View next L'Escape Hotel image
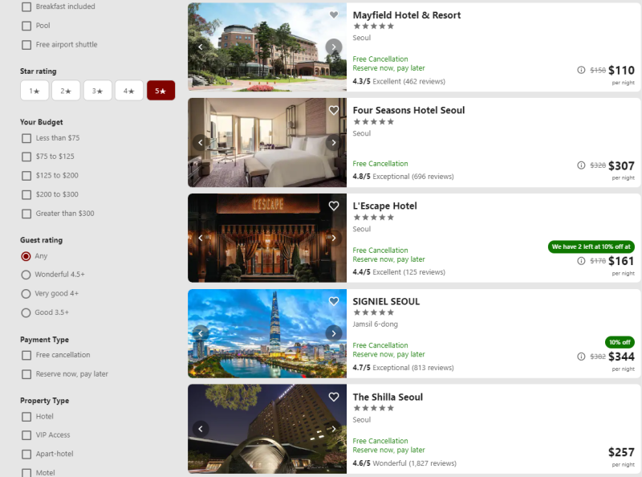This screenshot has height=477, width=642. point(334,238)
